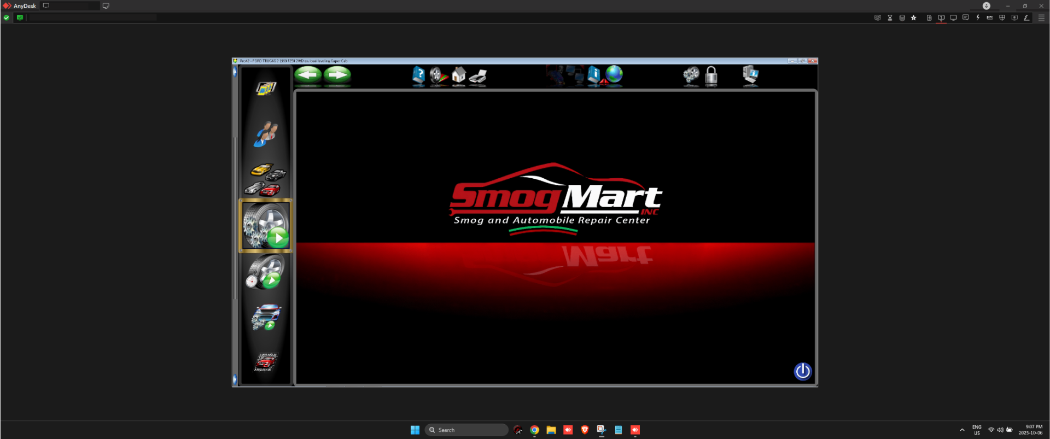Open Google Chrome from the taskbar
This screenshot has height=439, width=1050.
pos(534,430)
